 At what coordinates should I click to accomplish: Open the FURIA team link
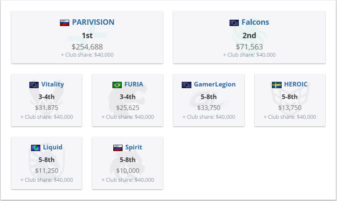[133, 84]
